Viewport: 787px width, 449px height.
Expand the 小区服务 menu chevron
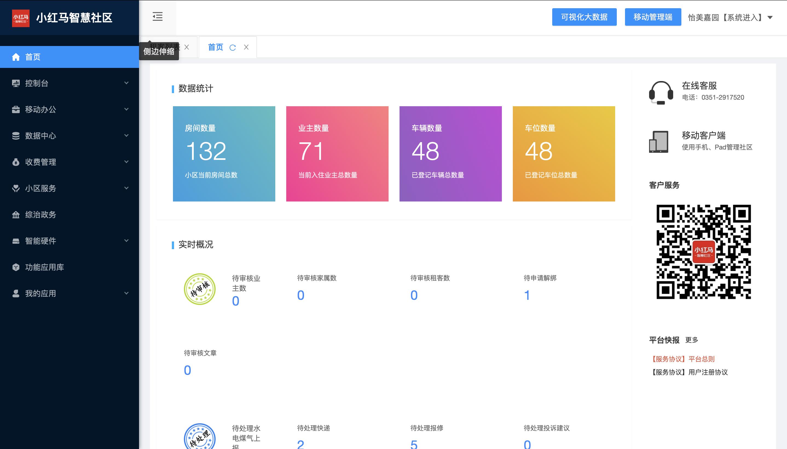tap(126, 188)
